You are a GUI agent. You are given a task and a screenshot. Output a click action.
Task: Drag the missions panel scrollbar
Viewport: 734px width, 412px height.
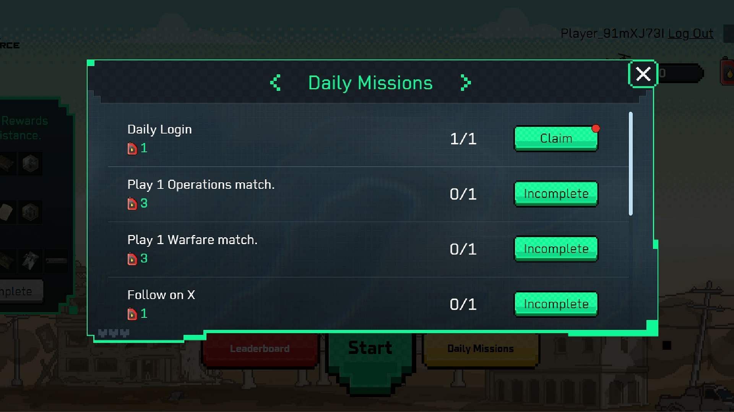tap(631, 156)
